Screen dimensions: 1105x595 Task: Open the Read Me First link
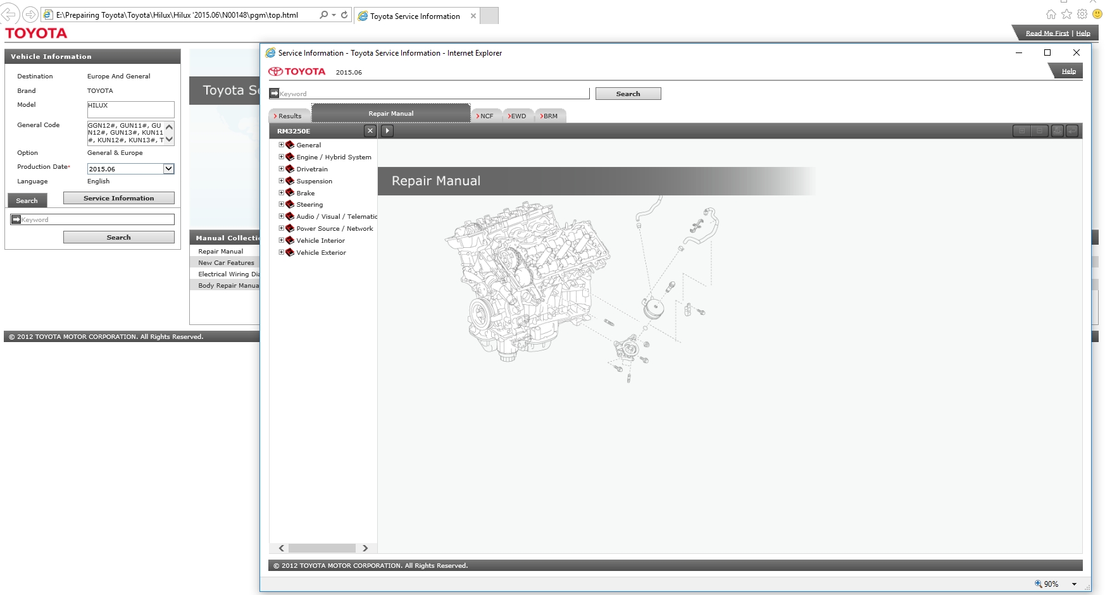coord(1047,34)
